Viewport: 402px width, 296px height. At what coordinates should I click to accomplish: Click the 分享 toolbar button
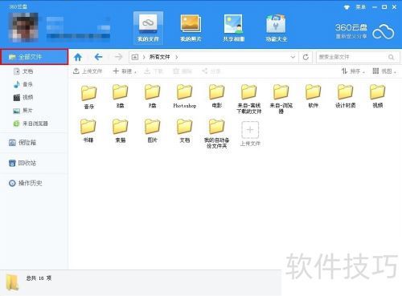(x=211, y=71)
